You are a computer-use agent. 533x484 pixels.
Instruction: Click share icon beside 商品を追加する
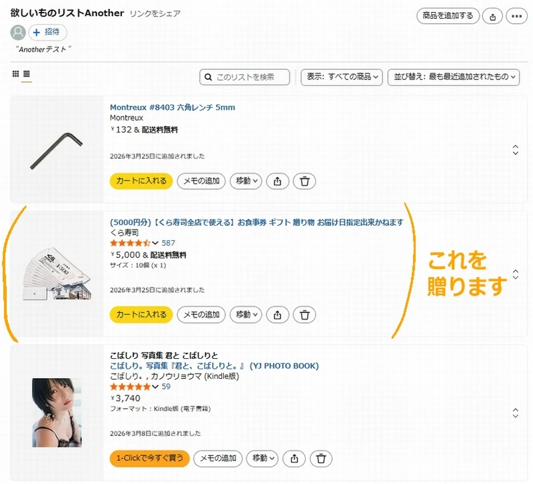coord(492,16)
